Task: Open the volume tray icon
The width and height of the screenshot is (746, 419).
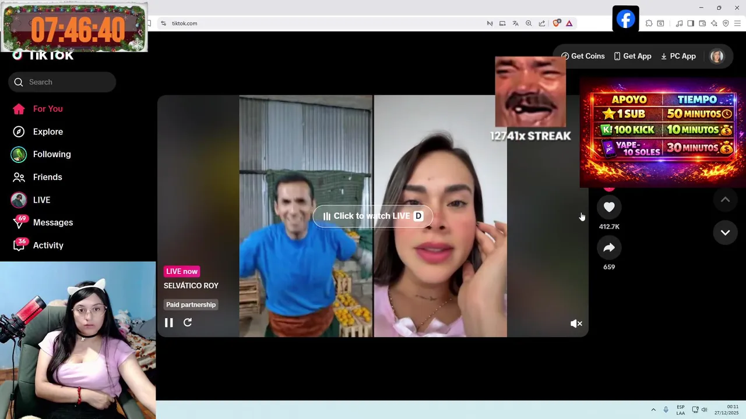Action: [704, 410]
